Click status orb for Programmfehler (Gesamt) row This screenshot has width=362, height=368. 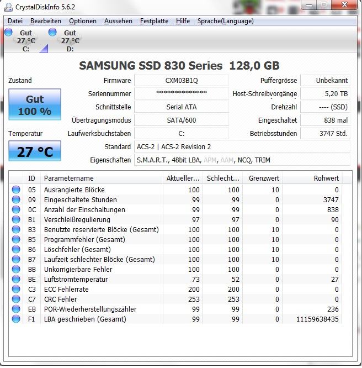click(16, 239)
